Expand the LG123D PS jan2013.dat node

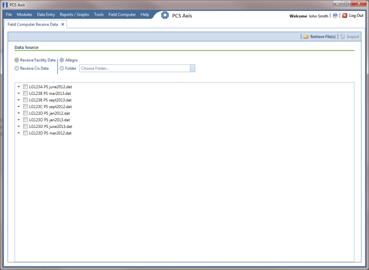click(18, 120)
